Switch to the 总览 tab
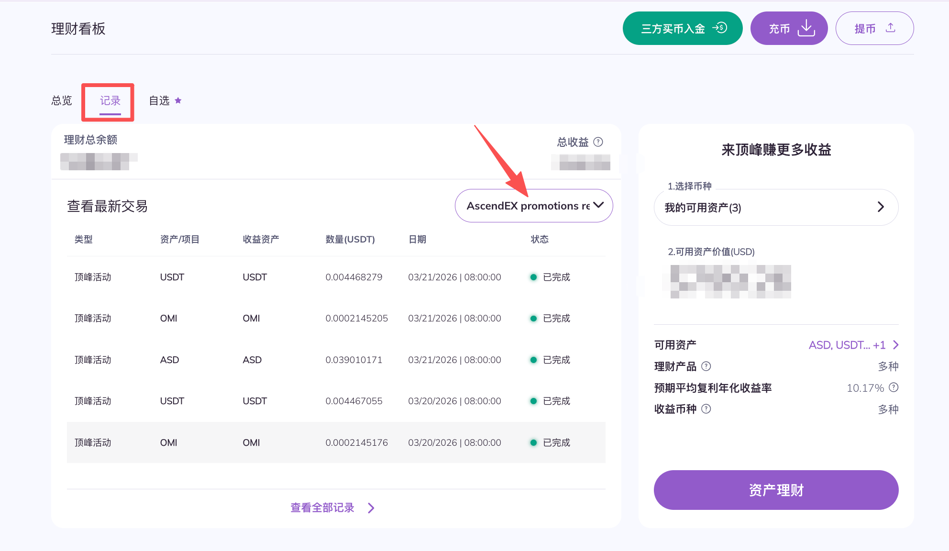This screenshot has width=949, height=551. pos(62,100)
